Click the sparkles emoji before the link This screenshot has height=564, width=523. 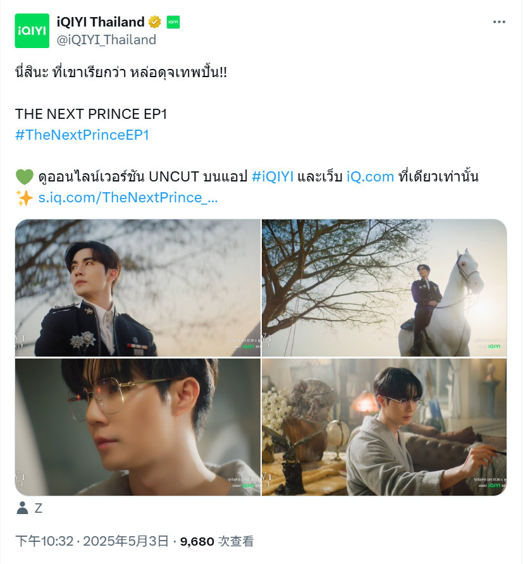(25, 197)
